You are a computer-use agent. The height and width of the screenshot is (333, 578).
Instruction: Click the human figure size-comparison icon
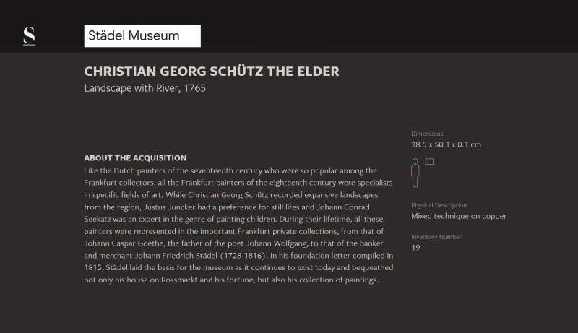[415, 173]
